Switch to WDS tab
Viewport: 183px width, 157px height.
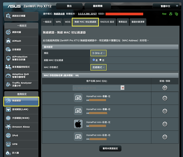[x=68, y=22]
